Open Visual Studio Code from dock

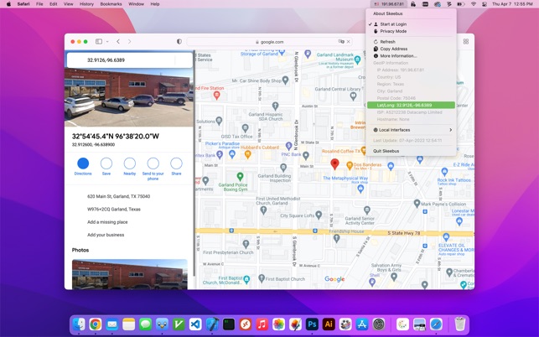pyautogui.click(x=195, y=324)
